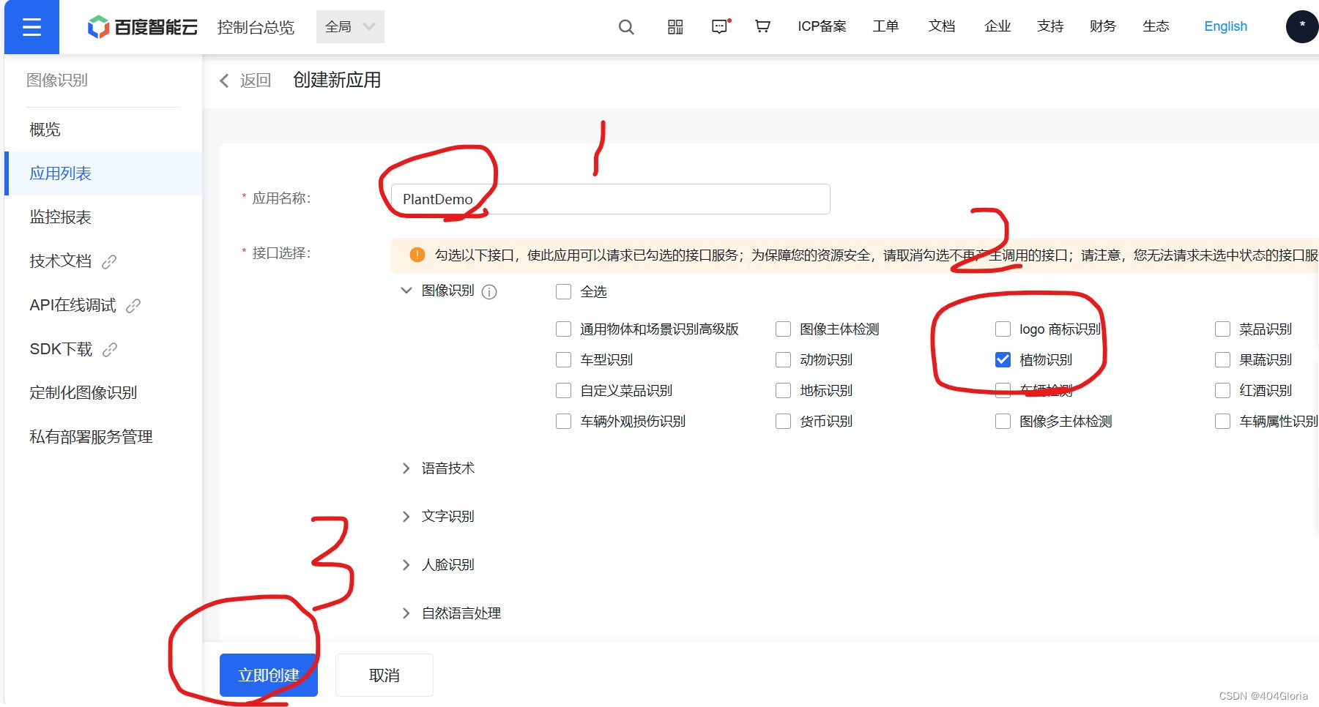Viewport: 1319px width, 707px height.
Task: Check the 动物识别 checkbox
Action: (783, 360)
